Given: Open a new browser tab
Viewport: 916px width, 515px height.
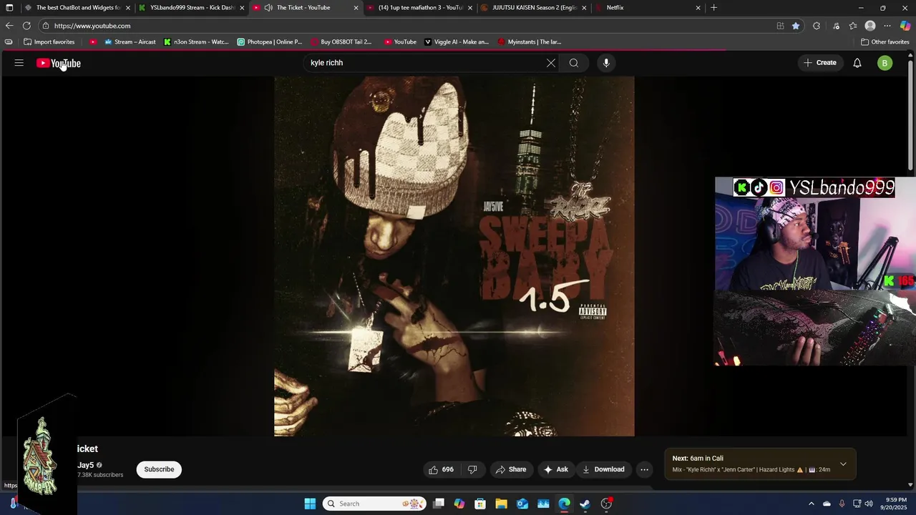Looking at the screenshot, I should [713, 8].
